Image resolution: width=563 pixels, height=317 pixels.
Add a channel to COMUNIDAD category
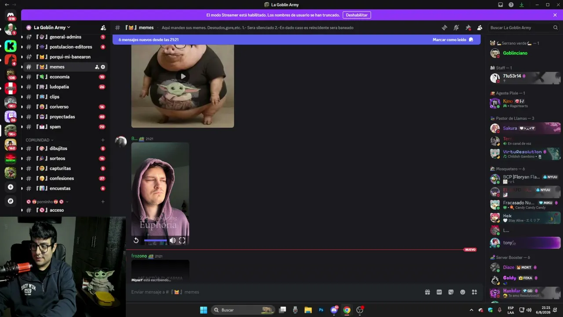click(103, 140)
